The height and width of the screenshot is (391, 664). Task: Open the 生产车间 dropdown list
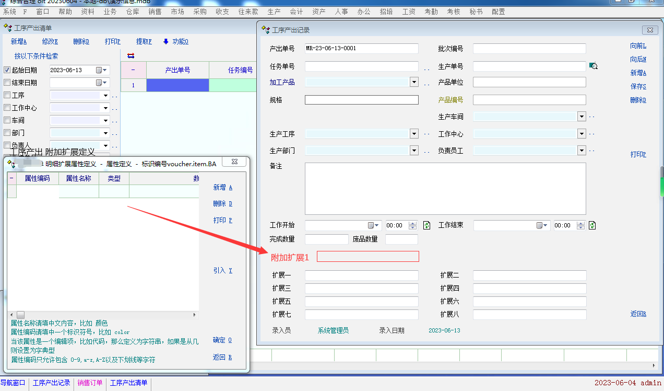(x=582, y=117)
